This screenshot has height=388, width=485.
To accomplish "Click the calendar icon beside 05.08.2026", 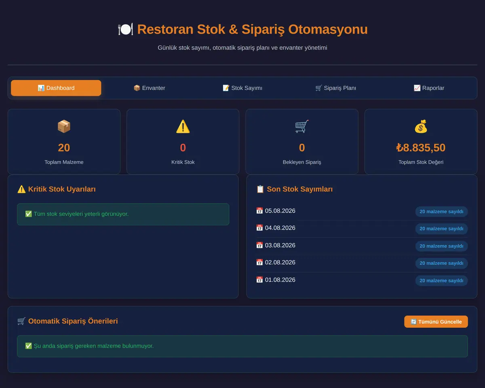I will click(259, 211).
